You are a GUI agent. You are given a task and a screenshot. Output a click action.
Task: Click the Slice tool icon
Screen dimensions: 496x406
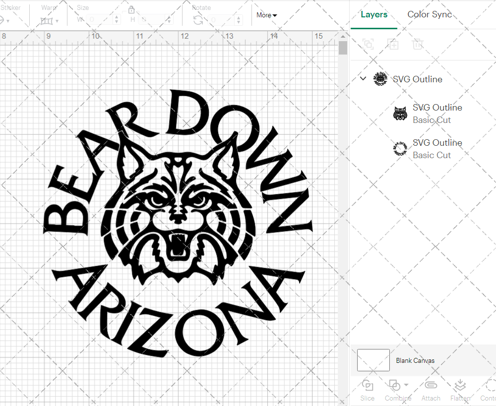(367, 386)
